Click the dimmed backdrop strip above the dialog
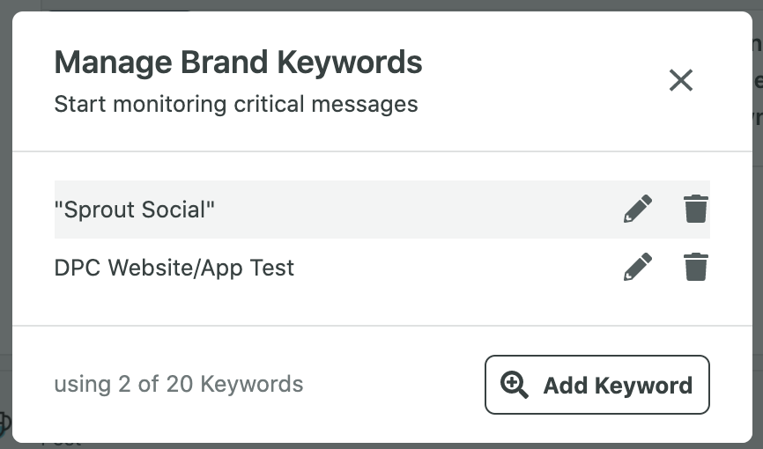Image resolution: width=763 pixels, height=449 pixels. coord(381,5)
